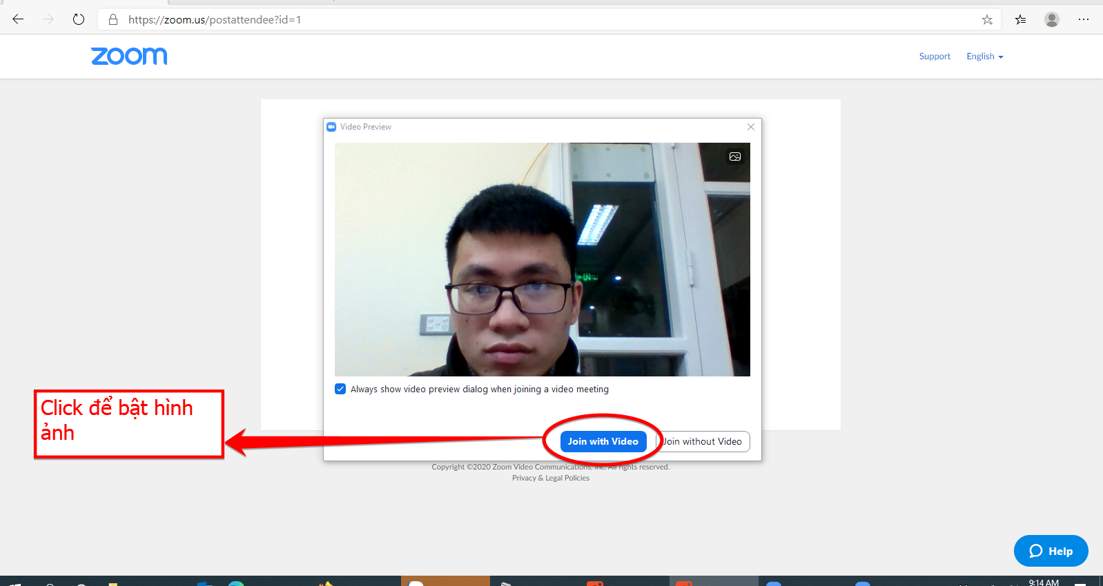The image size is (1103, 586).
Task: Go back with the browser back arrow
Action: click(18, 19)
